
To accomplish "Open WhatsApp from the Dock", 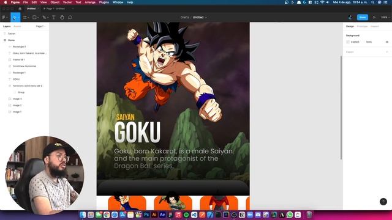I will [x=290, y=215].
